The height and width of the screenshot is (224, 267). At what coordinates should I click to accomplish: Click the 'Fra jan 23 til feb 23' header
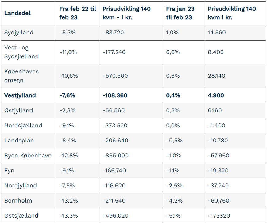tap(180, 13)
